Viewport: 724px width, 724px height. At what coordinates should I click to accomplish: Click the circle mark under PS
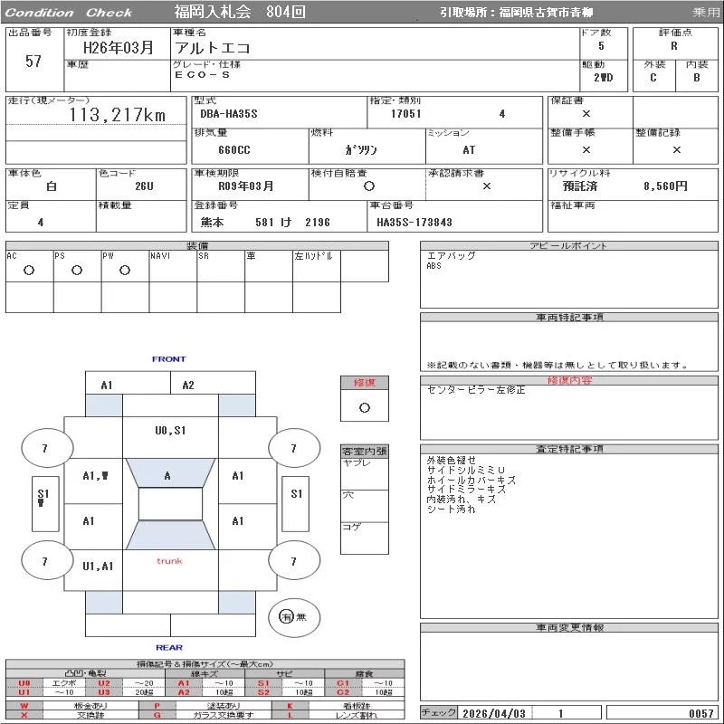[77, 271]
